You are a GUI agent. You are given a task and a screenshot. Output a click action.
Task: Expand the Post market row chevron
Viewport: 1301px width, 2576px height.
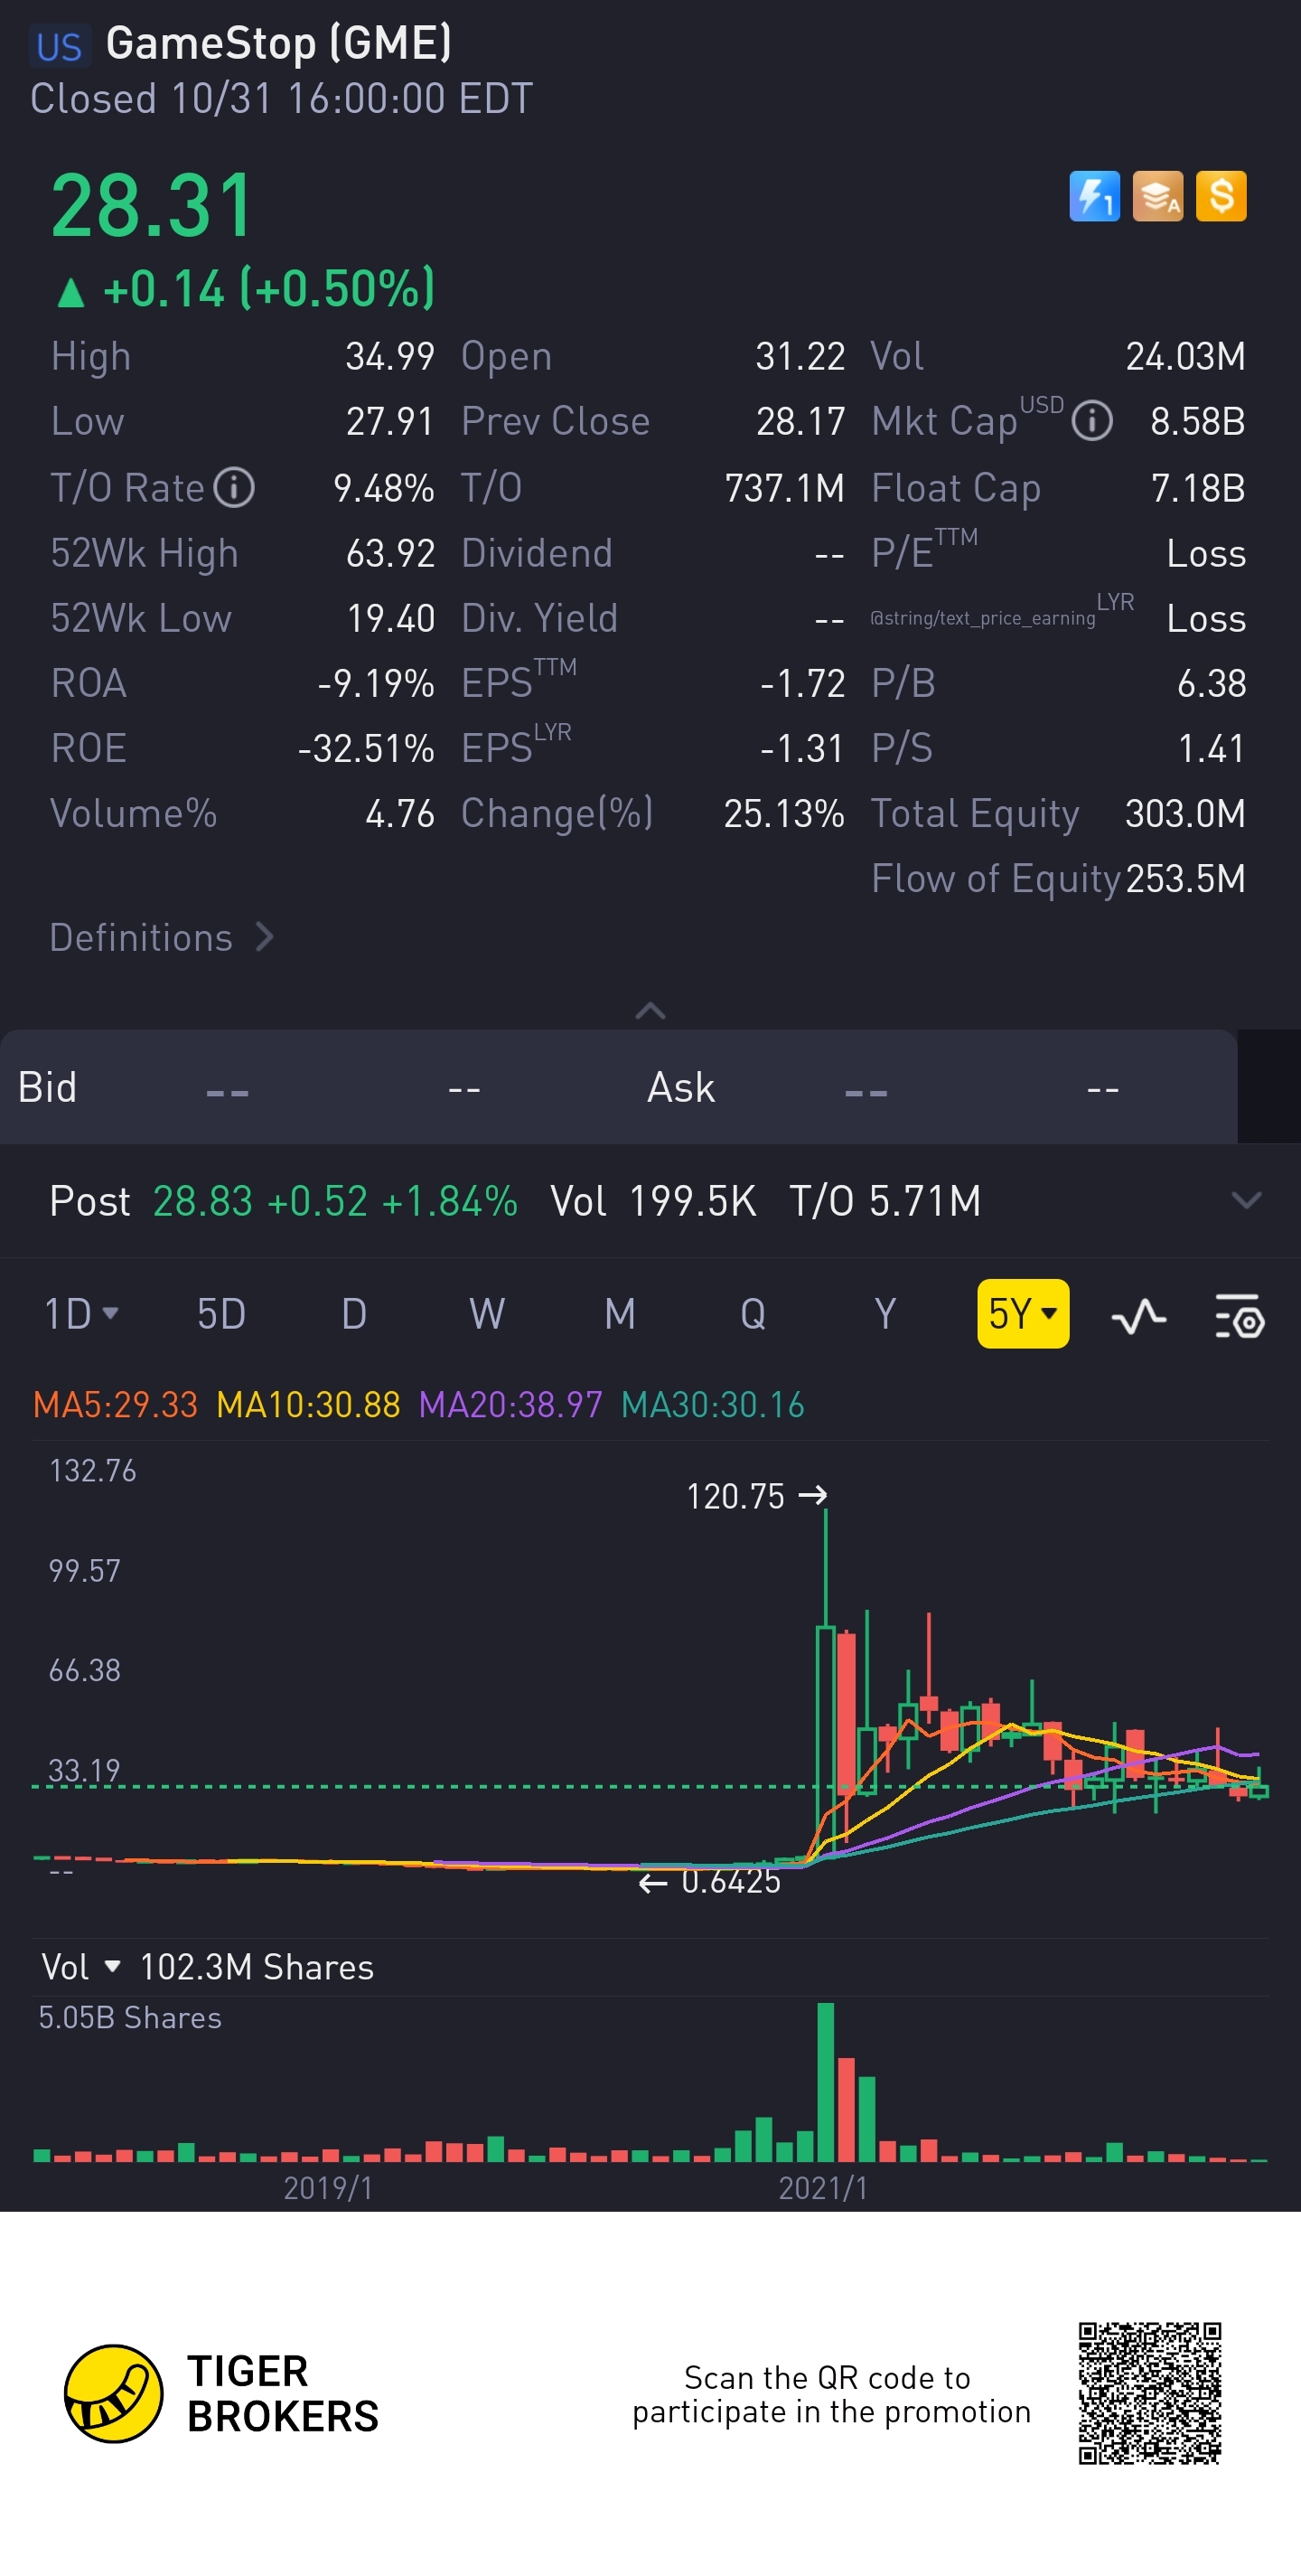[1246, 1200]
